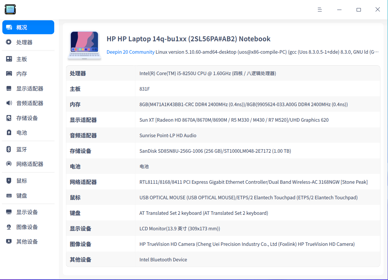388x280 pixels.
Task: Click the 处理器 row label in table
Action: pyautogui.click(x=78, y=73)
